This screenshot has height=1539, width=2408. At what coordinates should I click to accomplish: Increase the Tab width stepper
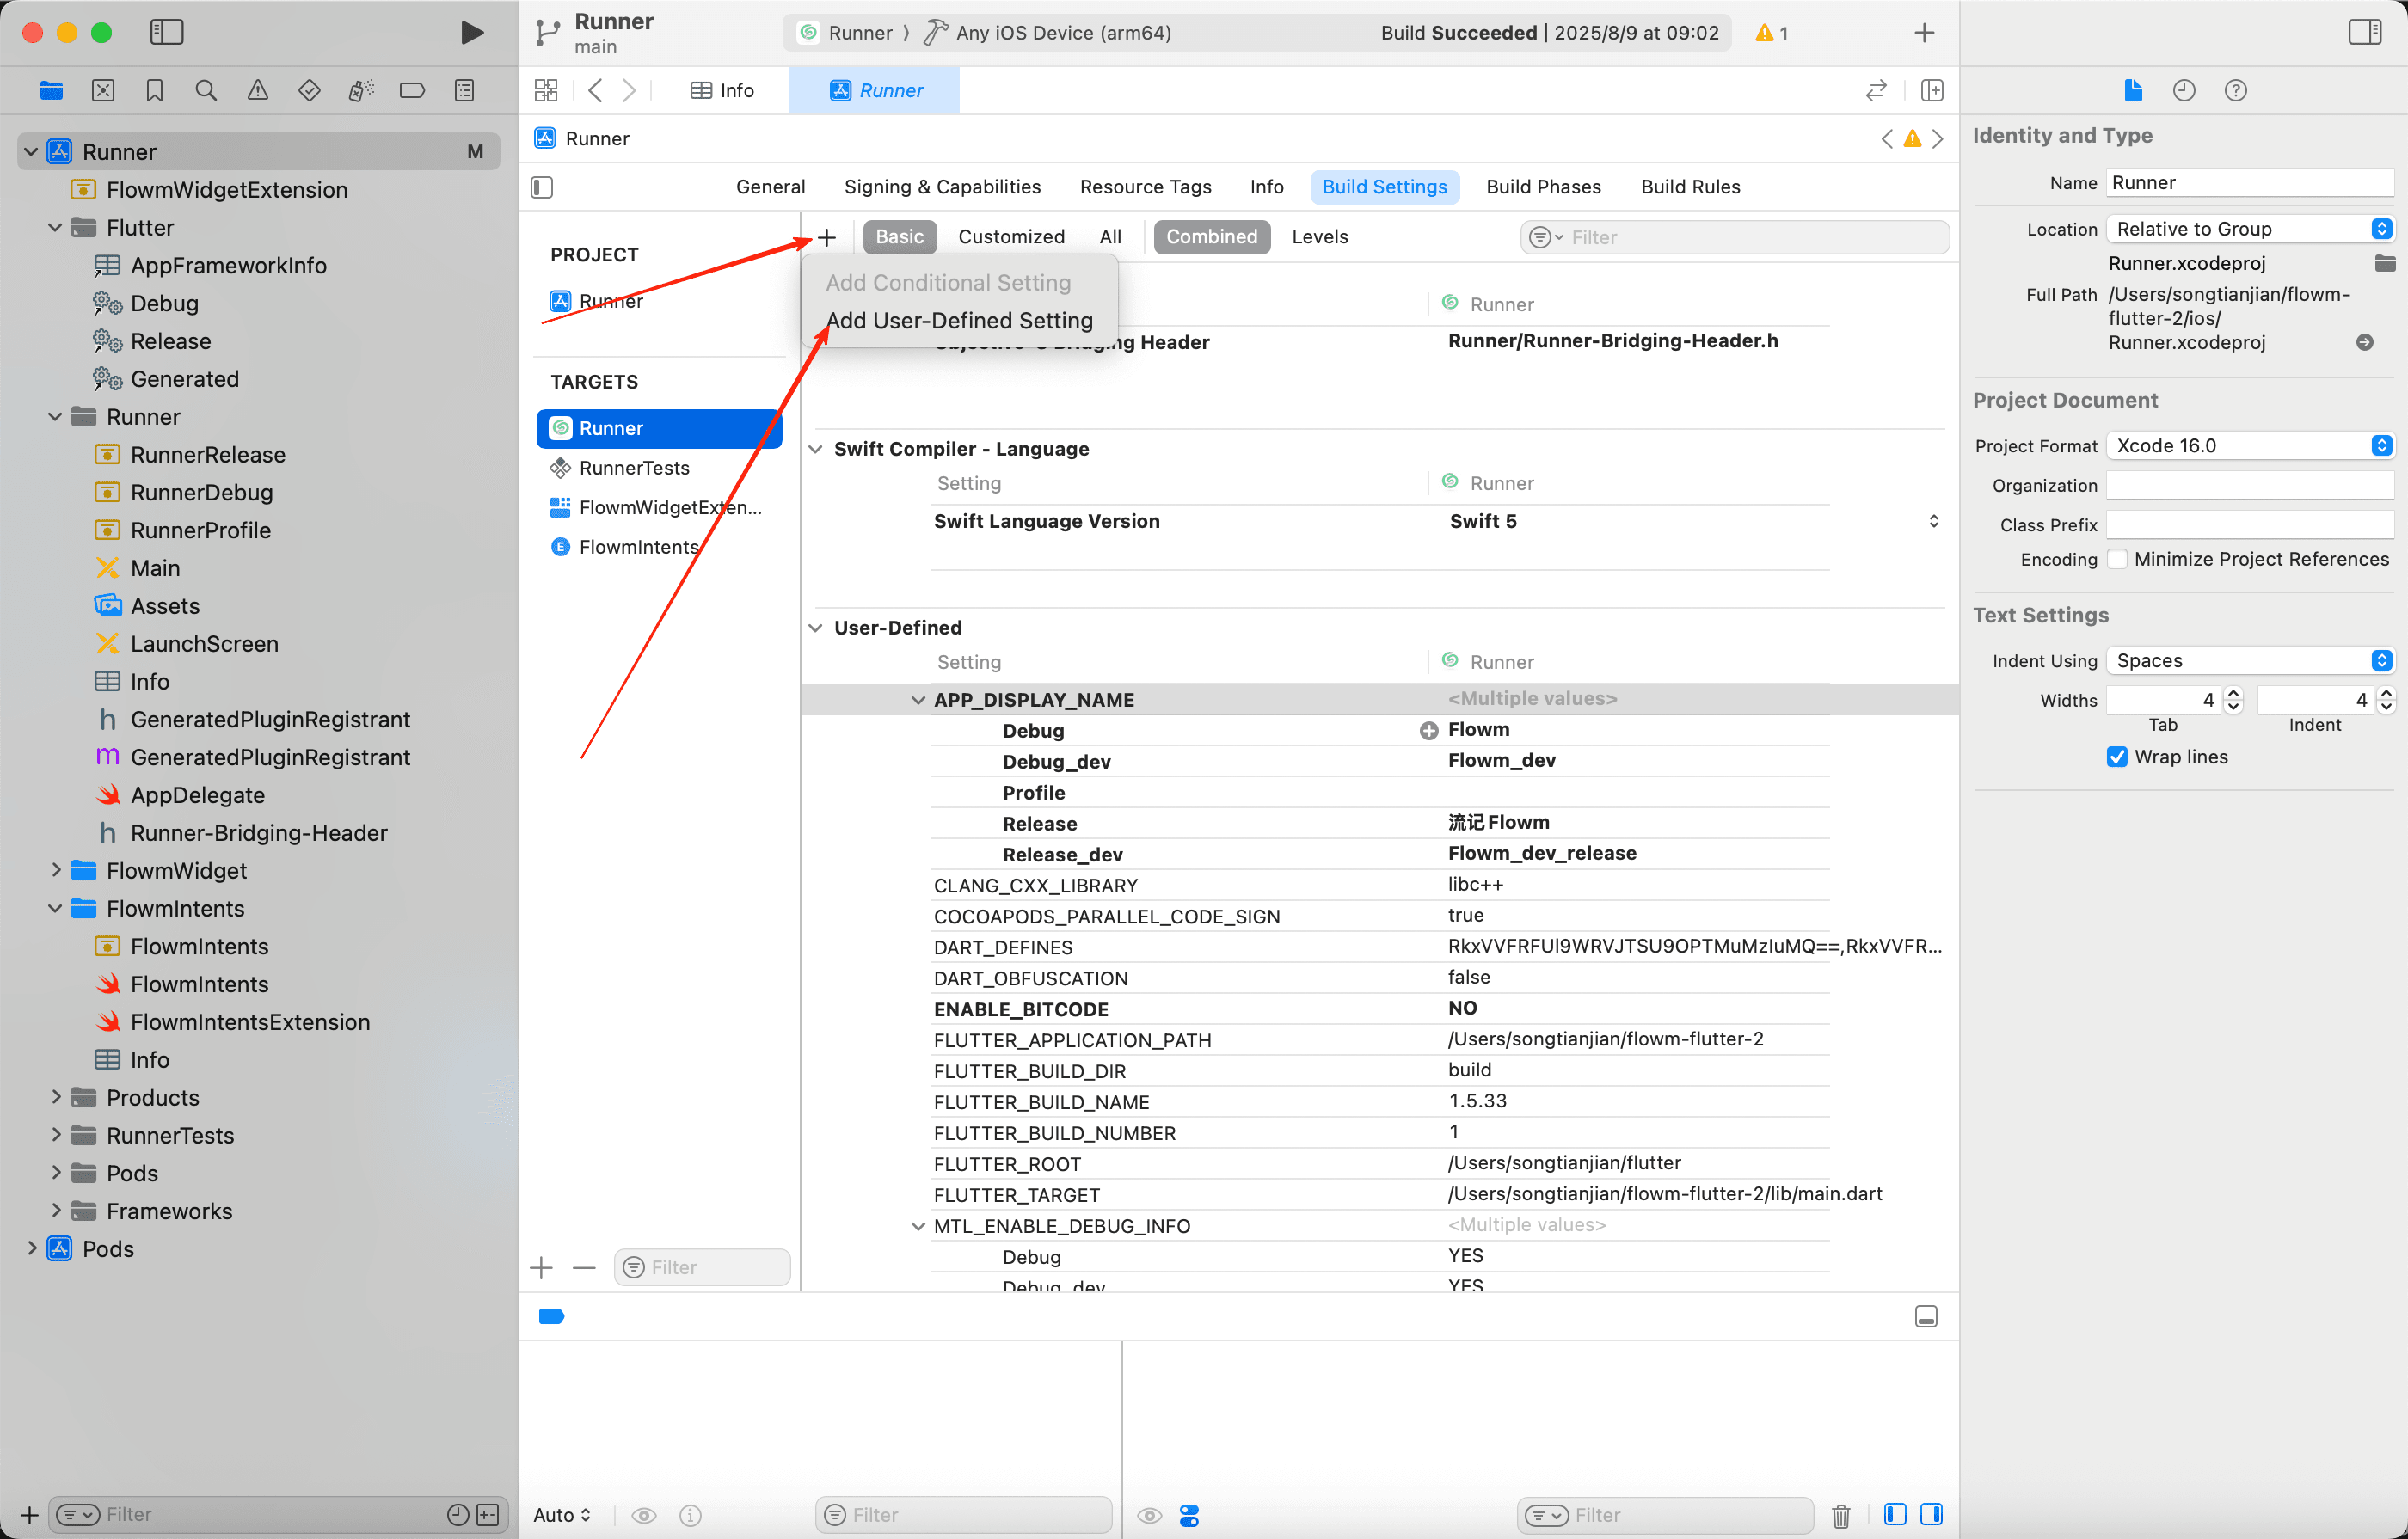click(x=2233, y=693)
